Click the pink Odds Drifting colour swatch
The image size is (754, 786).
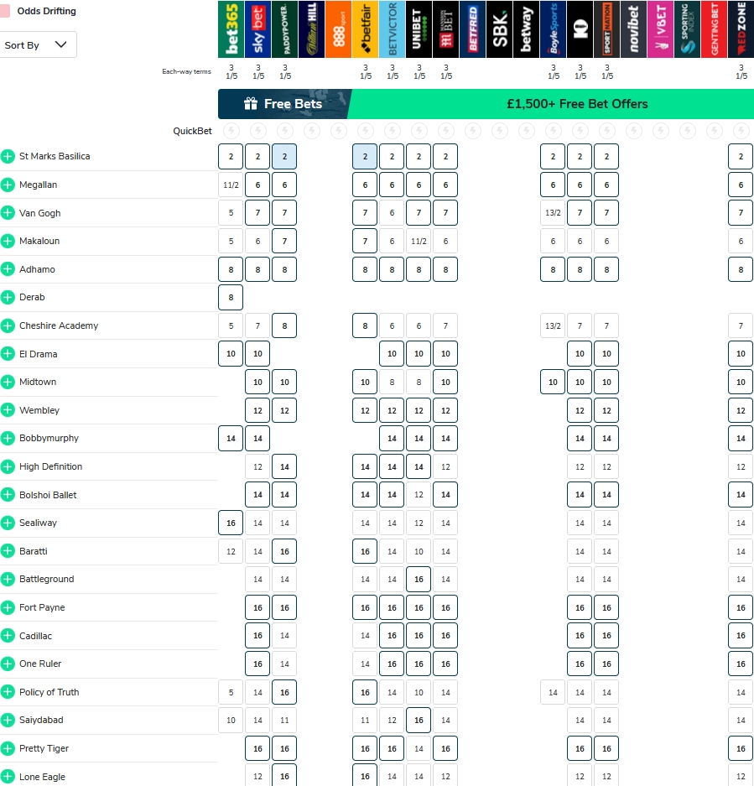click(x=6, y=11)
